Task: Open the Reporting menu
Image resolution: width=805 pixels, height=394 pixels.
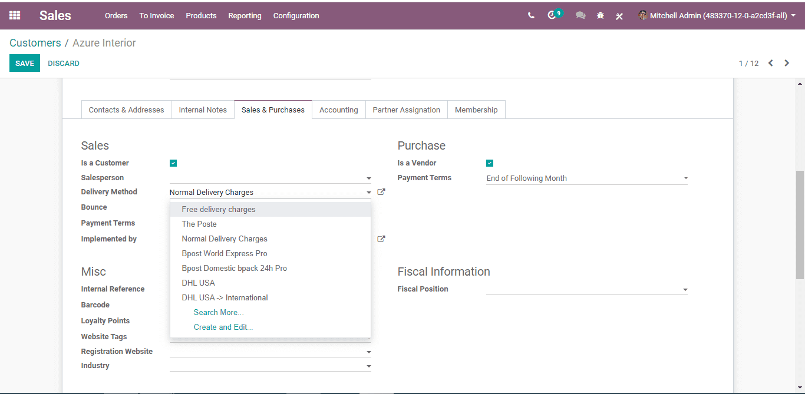Action: [245, 16]
